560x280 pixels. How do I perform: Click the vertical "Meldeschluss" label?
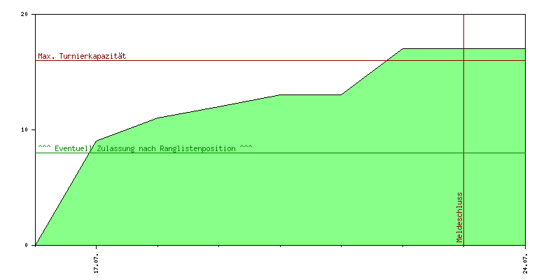point(459,217)
